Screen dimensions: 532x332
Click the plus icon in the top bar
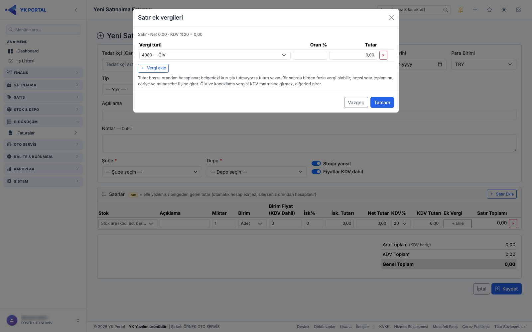click(x=475, y=10)
